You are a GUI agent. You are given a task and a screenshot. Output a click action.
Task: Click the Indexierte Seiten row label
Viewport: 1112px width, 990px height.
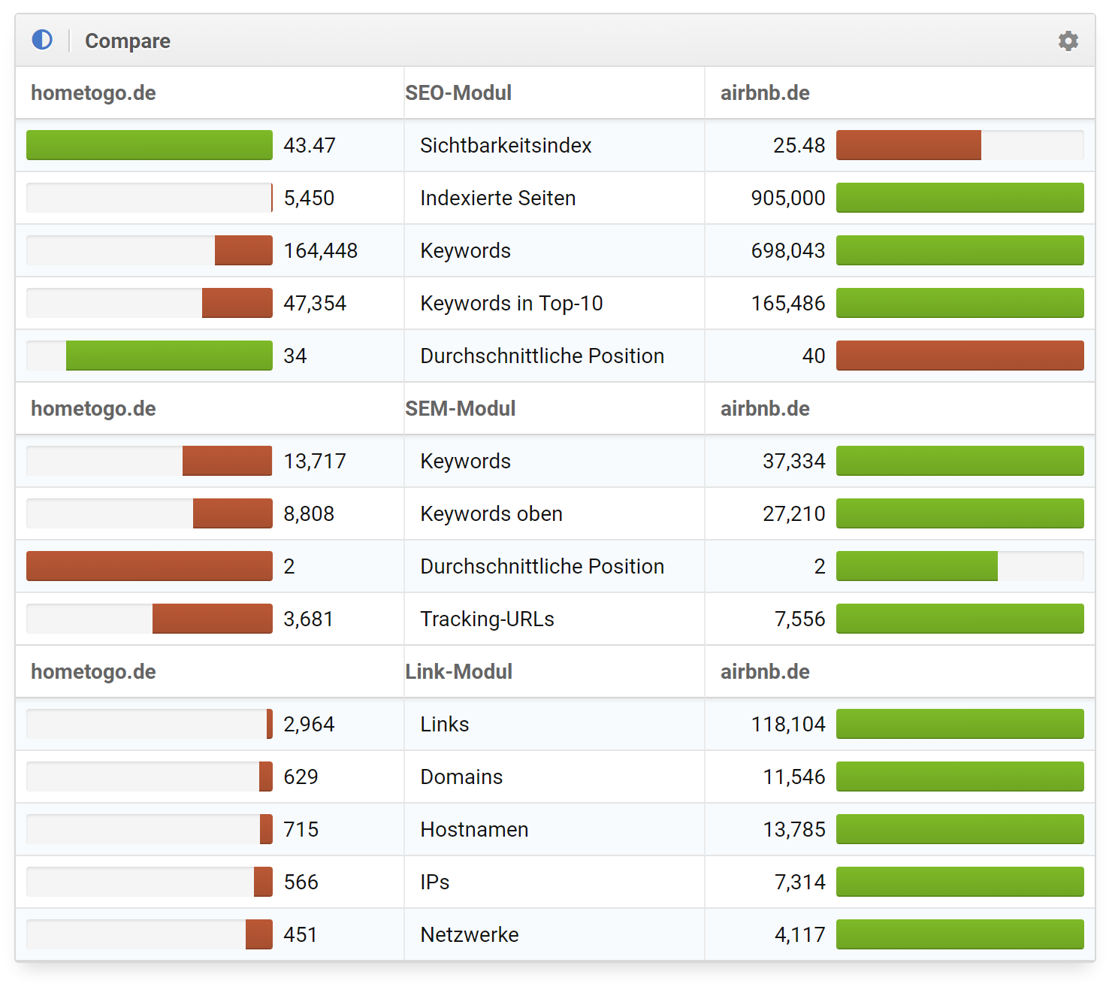[x=497, y=198]
